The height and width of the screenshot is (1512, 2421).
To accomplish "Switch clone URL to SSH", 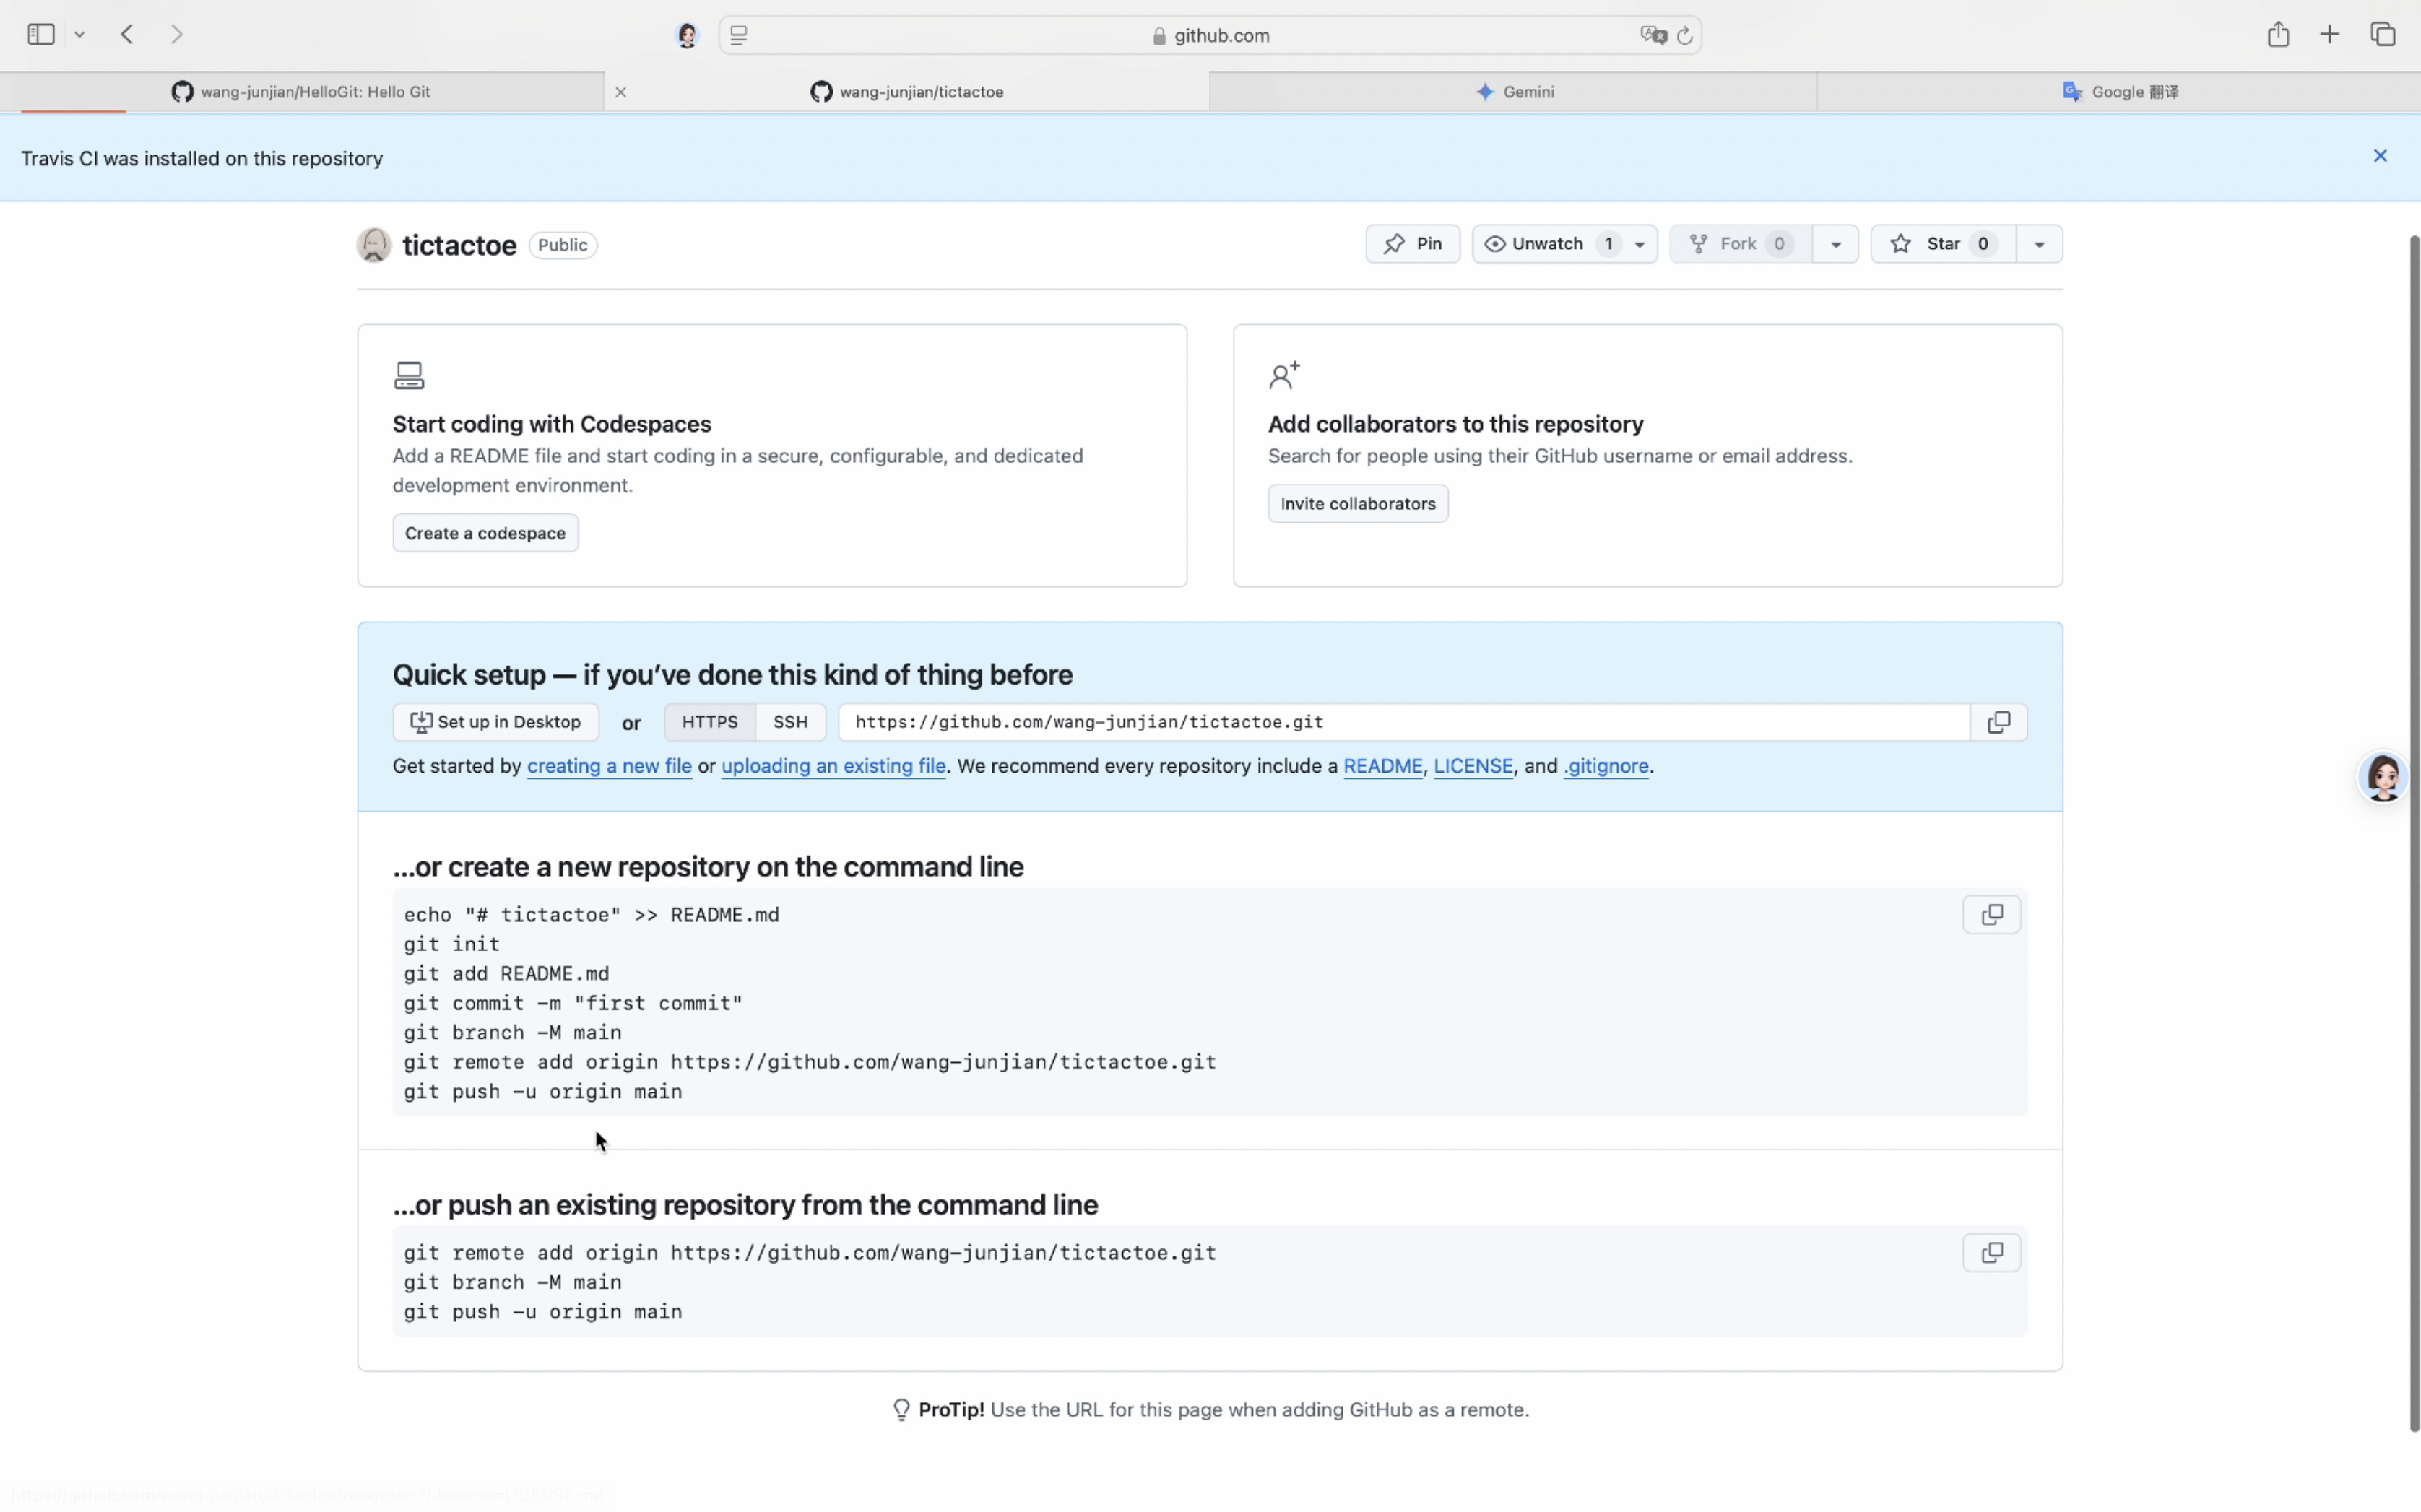I will coord(790,722).
